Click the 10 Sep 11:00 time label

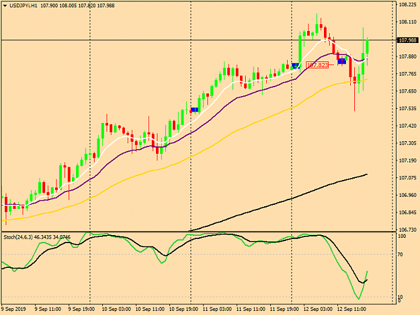click(x=150, y=309)
